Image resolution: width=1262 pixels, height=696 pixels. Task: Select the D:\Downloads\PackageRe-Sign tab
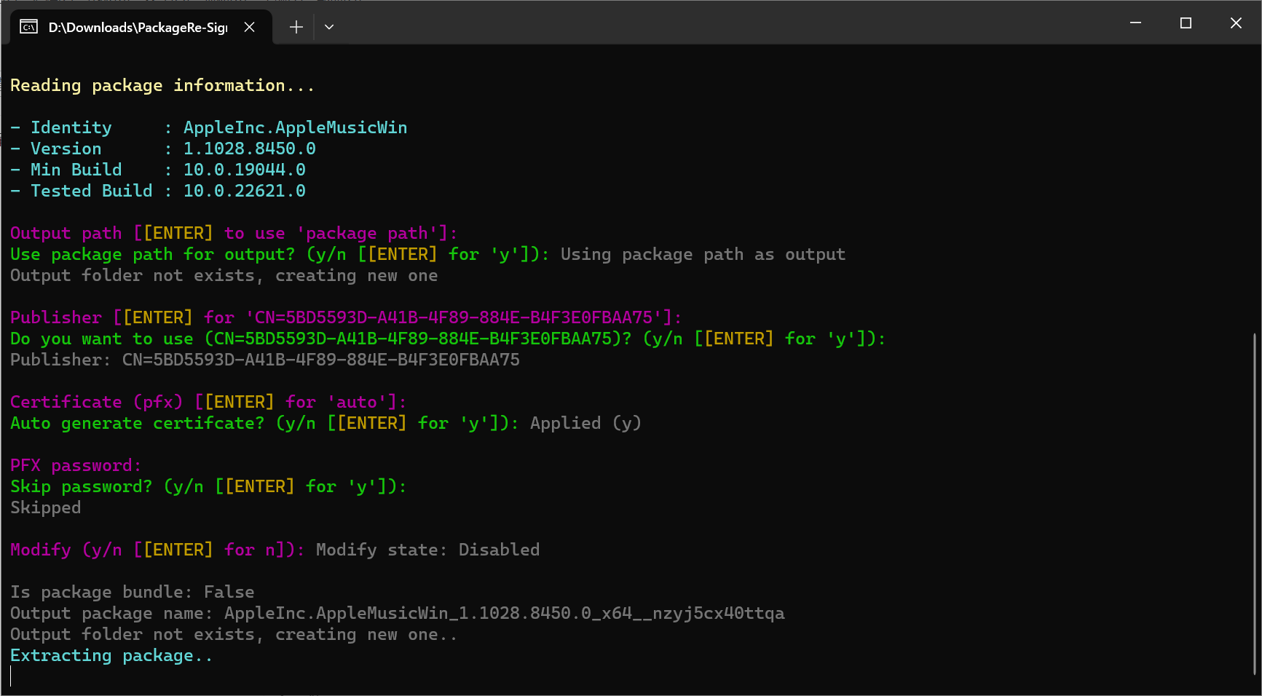click(141, 27)
